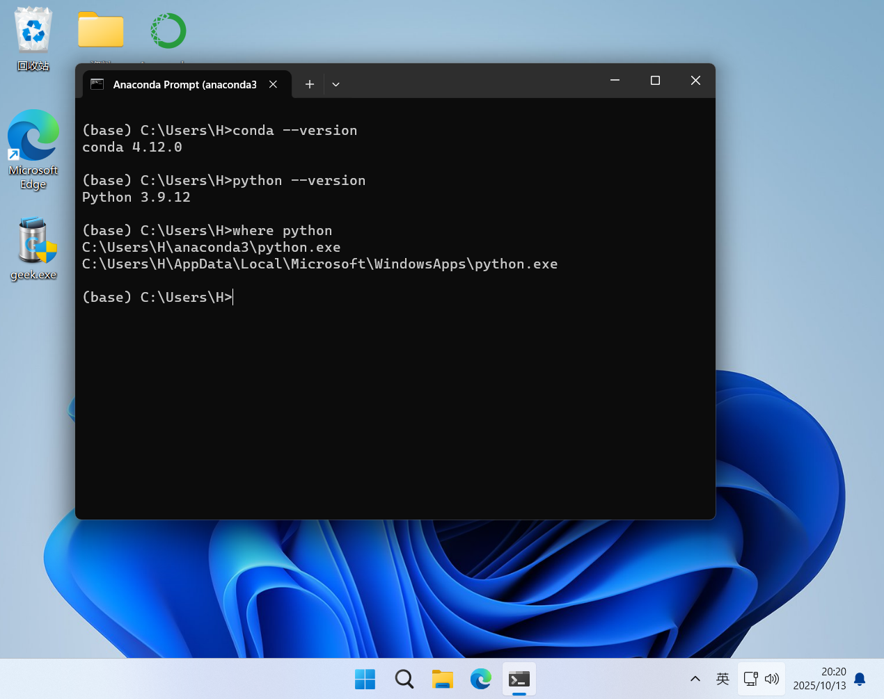Open the Recycle Bin desktop icon
884x699 pixels.
[x=33, y=39]
